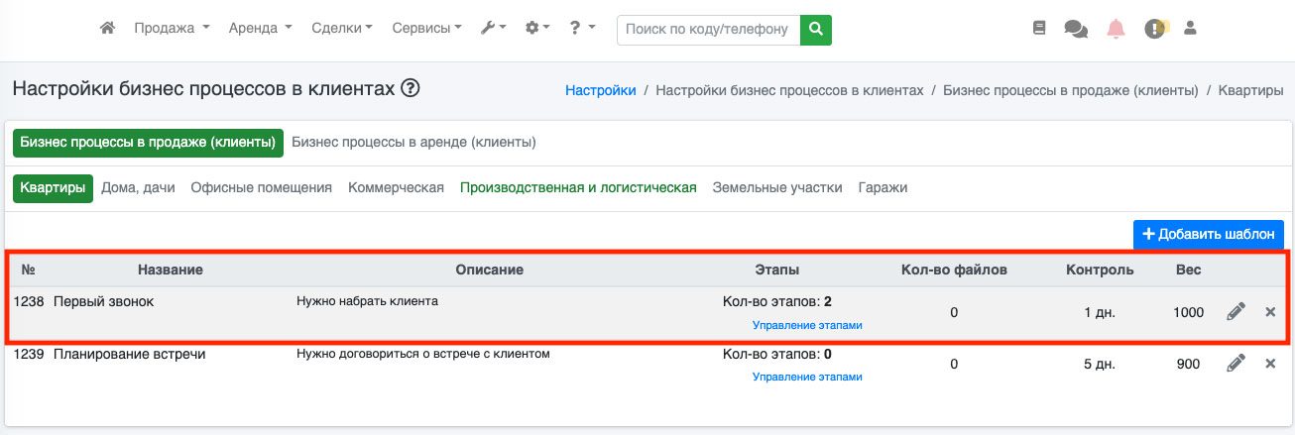Viewport: 1295px width, 435px height.
Task: Click the notification bell icon
Action: pyautogui.click(x=1117, y=29)
